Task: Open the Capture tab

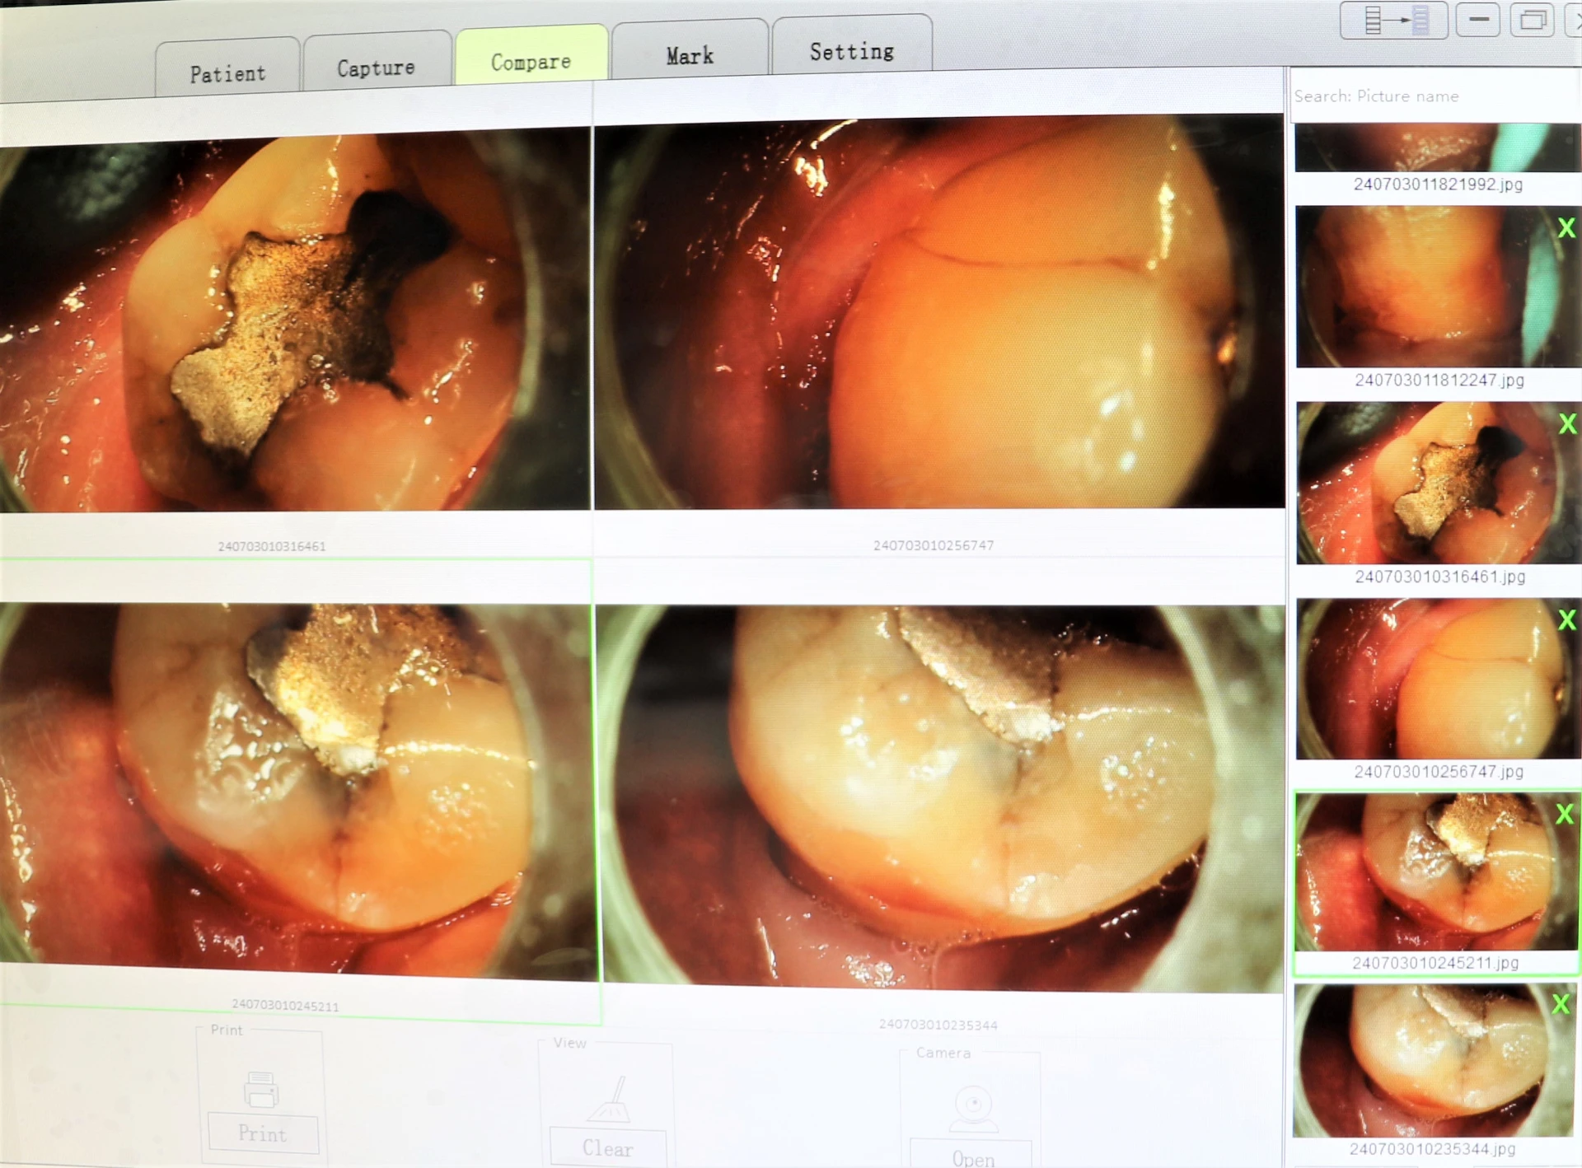Action: pos(376,68)
